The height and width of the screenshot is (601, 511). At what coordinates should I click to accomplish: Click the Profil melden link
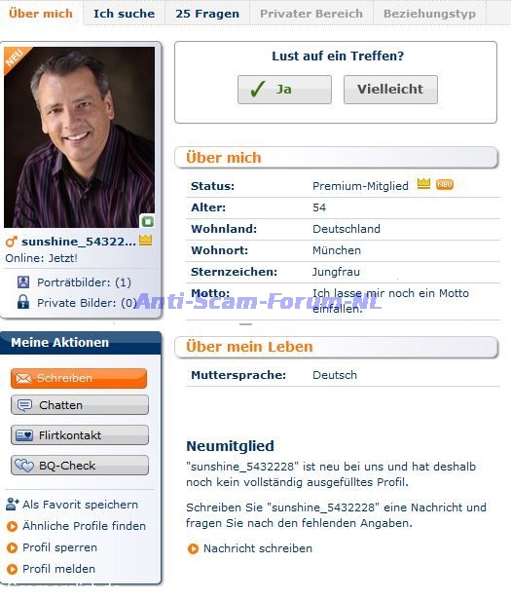pyautogui.click(x=58, y=569)
